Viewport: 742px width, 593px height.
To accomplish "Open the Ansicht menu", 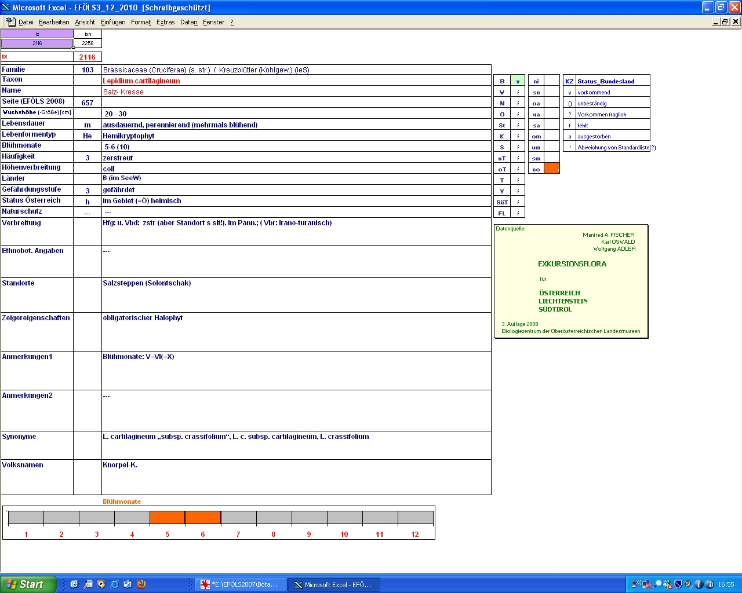I will point(85,22).
